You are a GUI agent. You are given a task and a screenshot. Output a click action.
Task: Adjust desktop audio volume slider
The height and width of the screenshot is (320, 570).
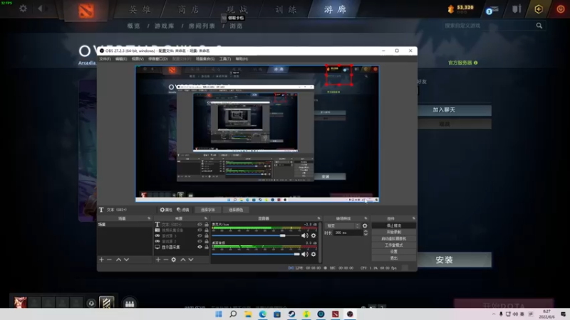[x=256, y=254]
